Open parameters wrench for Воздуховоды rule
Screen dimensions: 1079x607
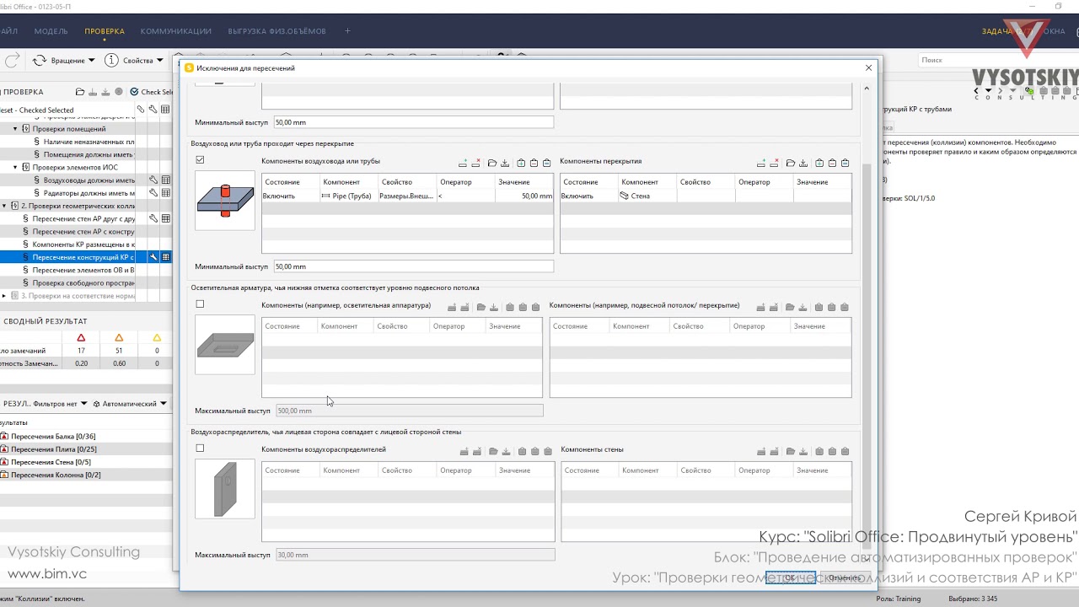153,180
